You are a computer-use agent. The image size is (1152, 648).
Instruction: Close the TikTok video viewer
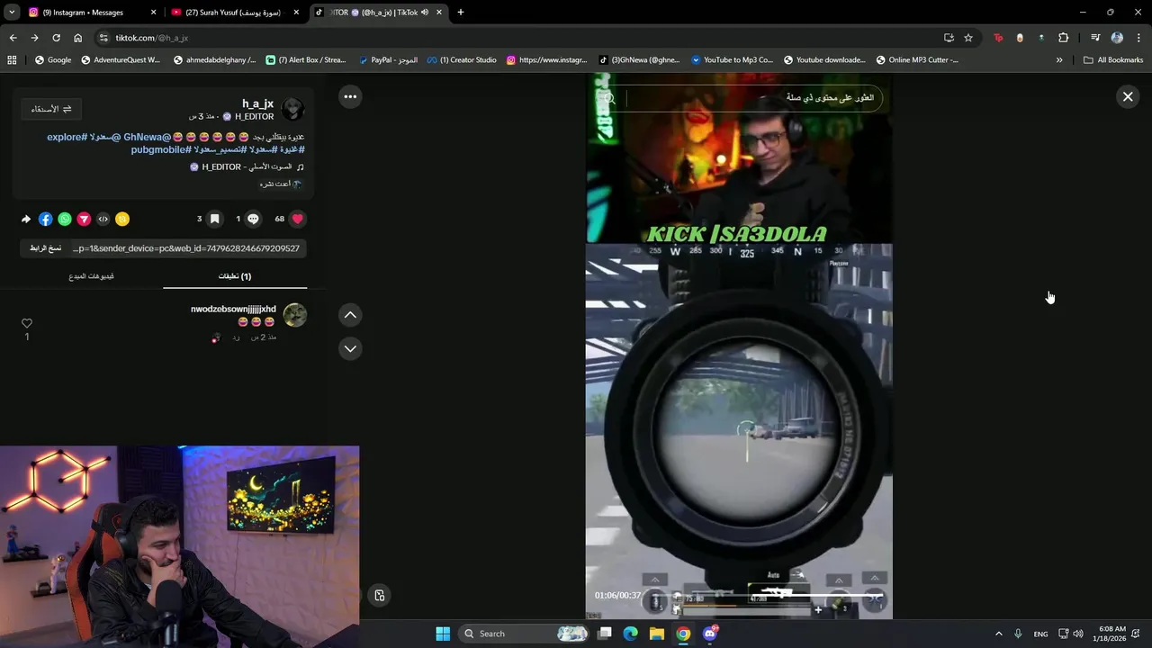(1128, 96)
